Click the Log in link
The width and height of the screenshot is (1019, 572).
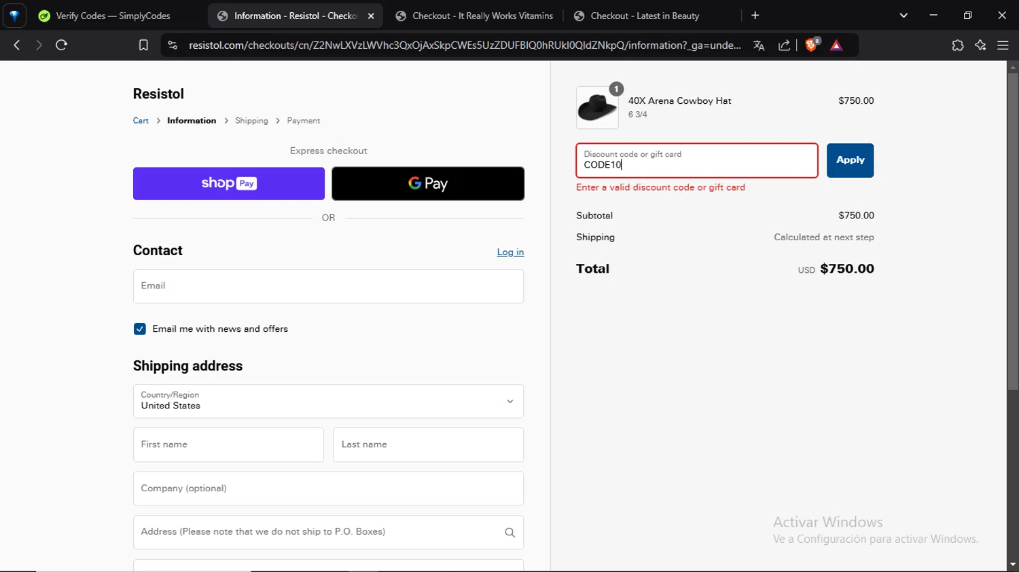[x=510, y=252]
